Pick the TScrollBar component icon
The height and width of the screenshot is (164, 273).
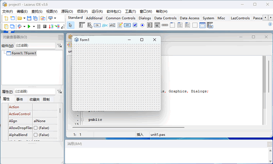coord(165,25)
